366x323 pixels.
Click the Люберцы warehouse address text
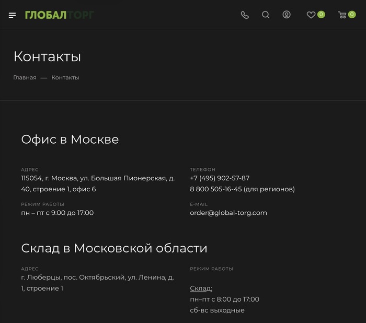pyautogui.click(x=97, y=283)
